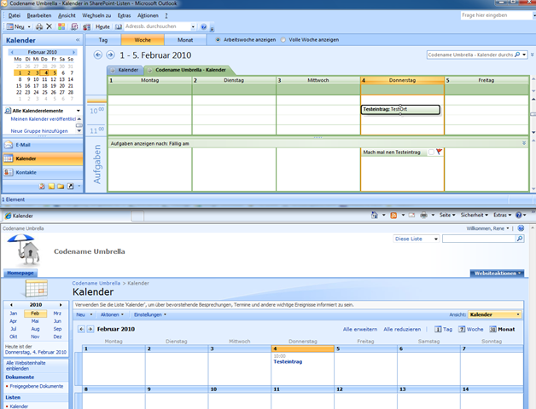Open the Websiteaktionen dropdown
The width and height of the screenshot is (536, 409).
coord(497,274)
